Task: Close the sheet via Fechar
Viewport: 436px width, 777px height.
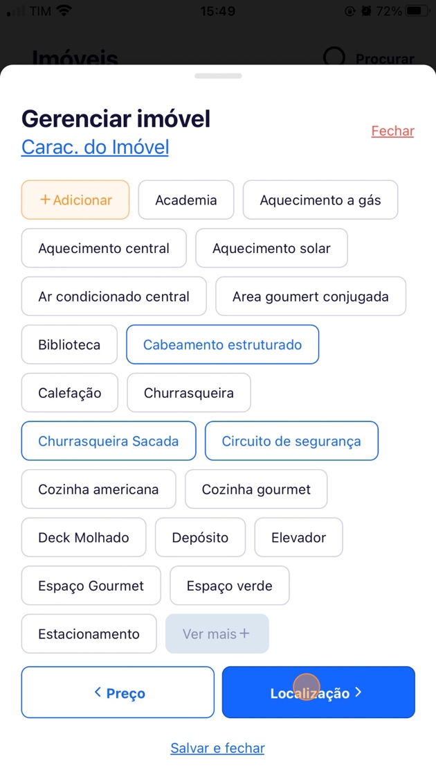Action: pos(392,131)
